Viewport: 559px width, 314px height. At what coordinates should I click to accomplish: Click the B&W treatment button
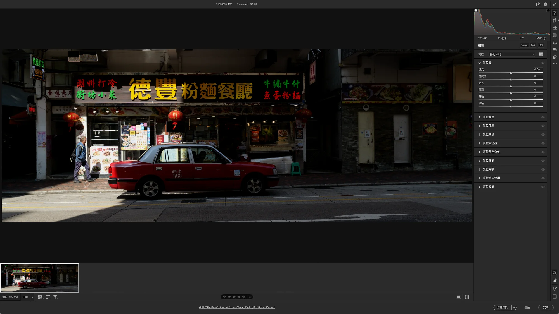pyautogui.click(x=533, y=45)
